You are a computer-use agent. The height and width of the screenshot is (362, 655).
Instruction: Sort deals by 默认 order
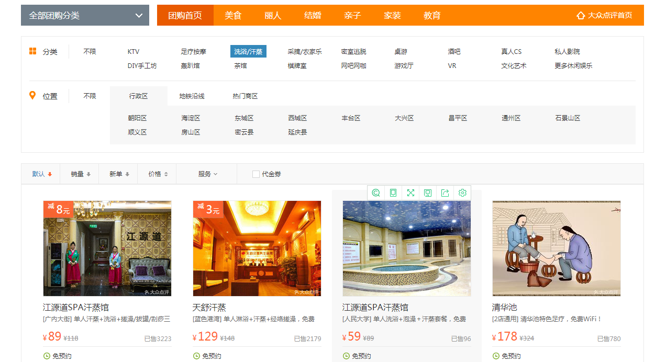[42, 174]
